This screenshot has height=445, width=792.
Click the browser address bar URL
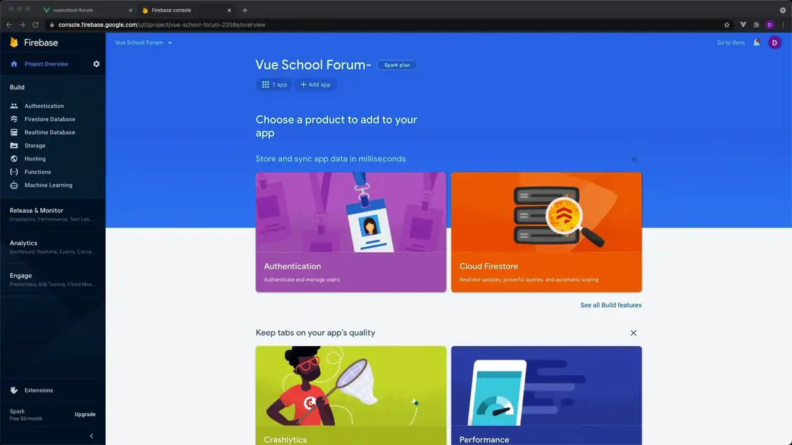pos(162,25)
